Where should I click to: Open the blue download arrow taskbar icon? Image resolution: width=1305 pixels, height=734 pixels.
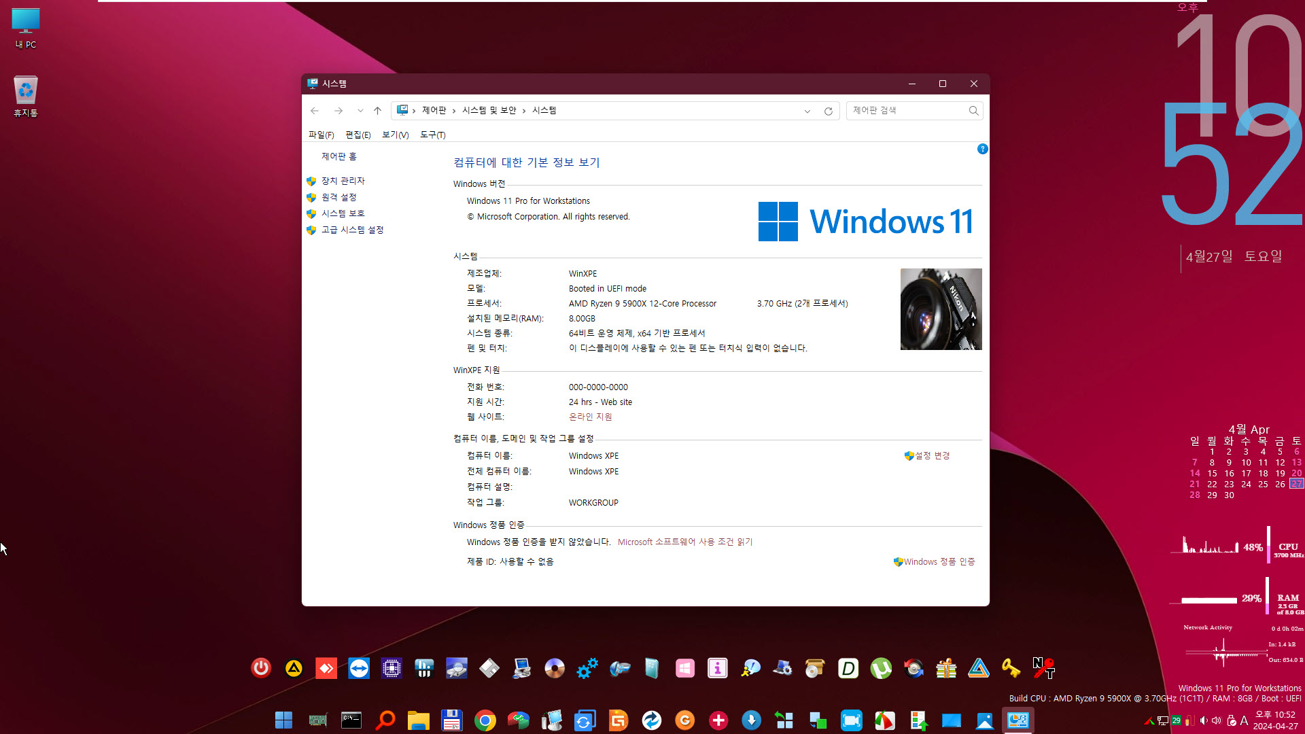tap(751, 720)
